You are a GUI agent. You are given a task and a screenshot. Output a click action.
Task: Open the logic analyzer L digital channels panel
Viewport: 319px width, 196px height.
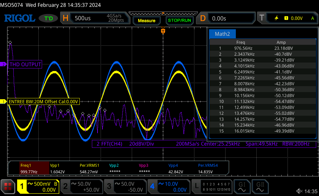[x=212, y=187]
